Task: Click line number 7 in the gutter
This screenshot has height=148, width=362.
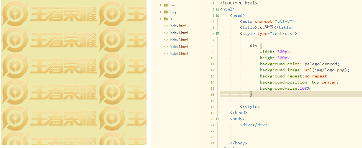Action: click(x=213, y=40)
